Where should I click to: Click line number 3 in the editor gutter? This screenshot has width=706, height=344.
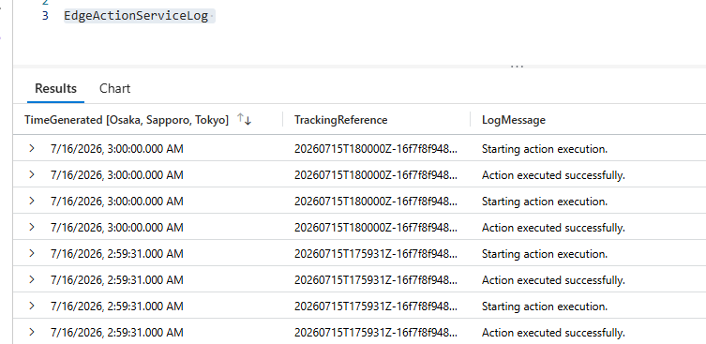[x=45, y=16]
